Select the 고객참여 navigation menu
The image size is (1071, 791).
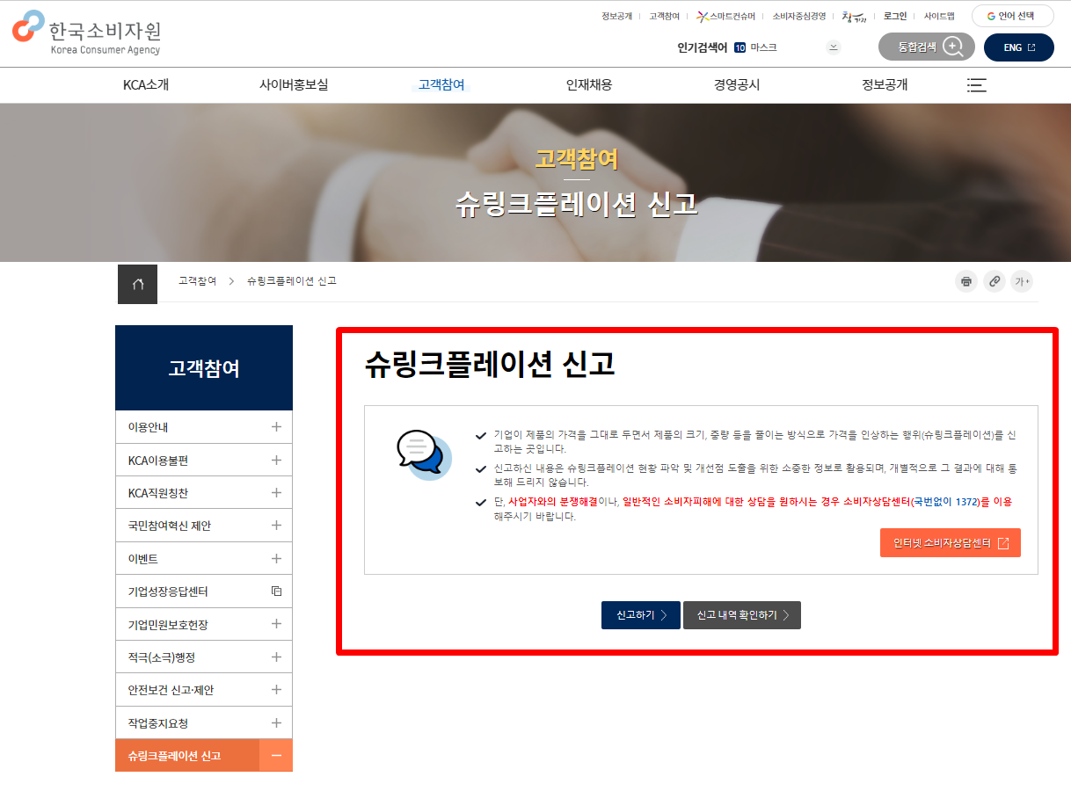pyautogui.click(x=441, y=85)
